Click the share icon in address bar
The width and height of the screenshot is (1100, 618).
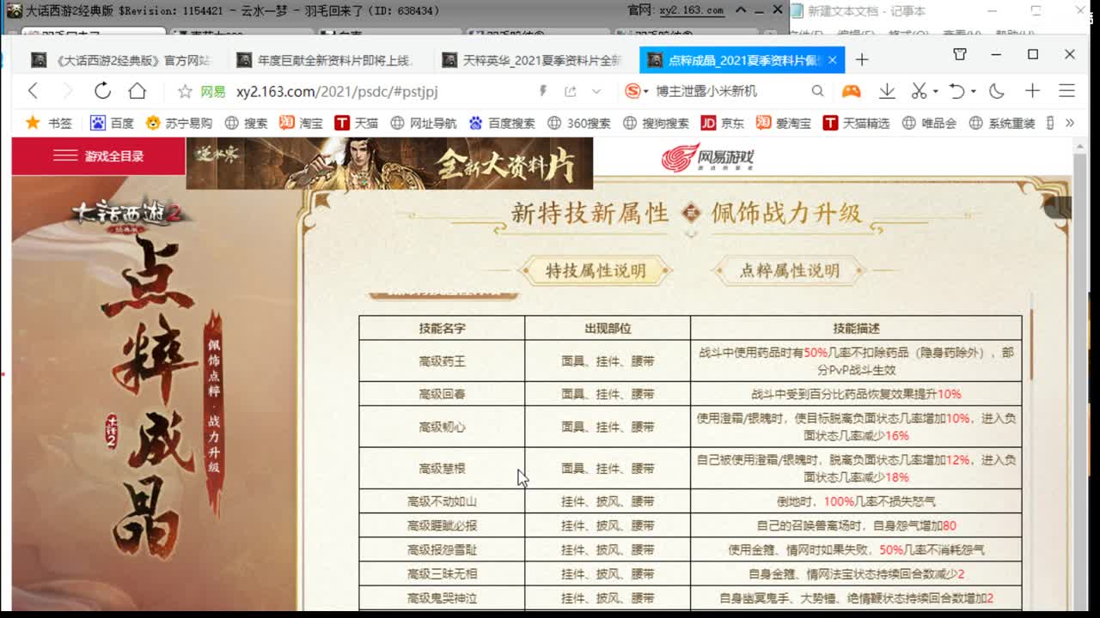(x=570, y=91)
